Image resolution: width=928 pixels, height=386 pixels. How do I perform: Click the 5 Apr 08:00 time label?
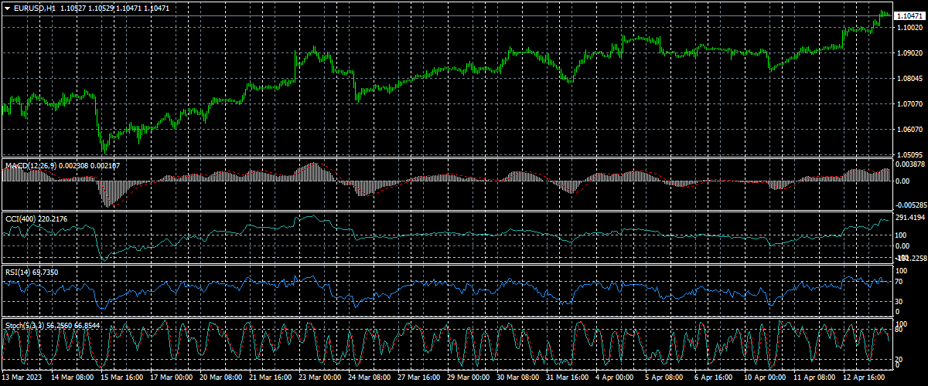(x=666, y=377)
